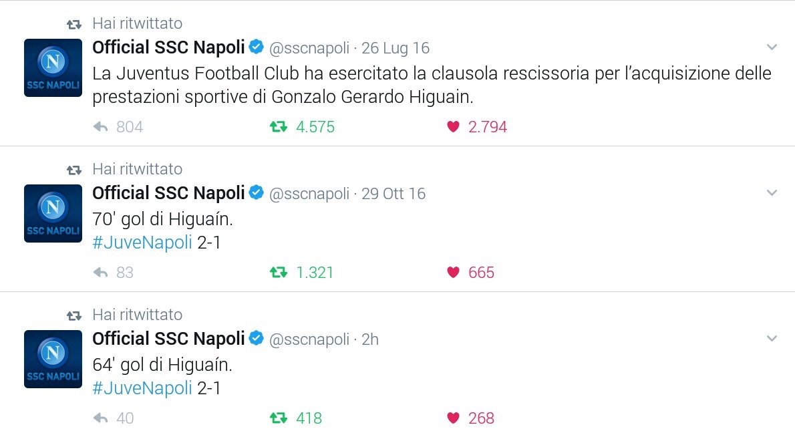The width and height of the screenshot is (795, 435).
Task: Expand the options chevron on the 2h tweet
Action: pyautogui.click(x=772, y=338)
